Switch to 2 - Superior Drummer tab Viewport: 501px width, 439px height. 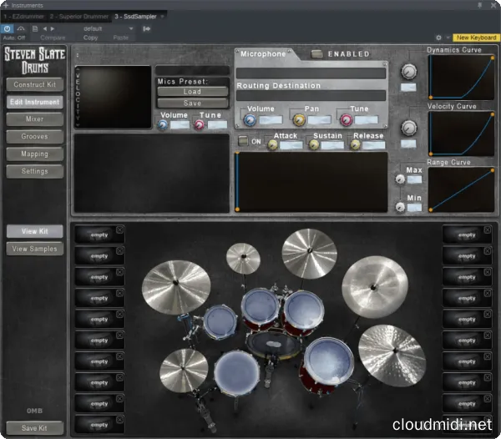(x=79, y=17)
